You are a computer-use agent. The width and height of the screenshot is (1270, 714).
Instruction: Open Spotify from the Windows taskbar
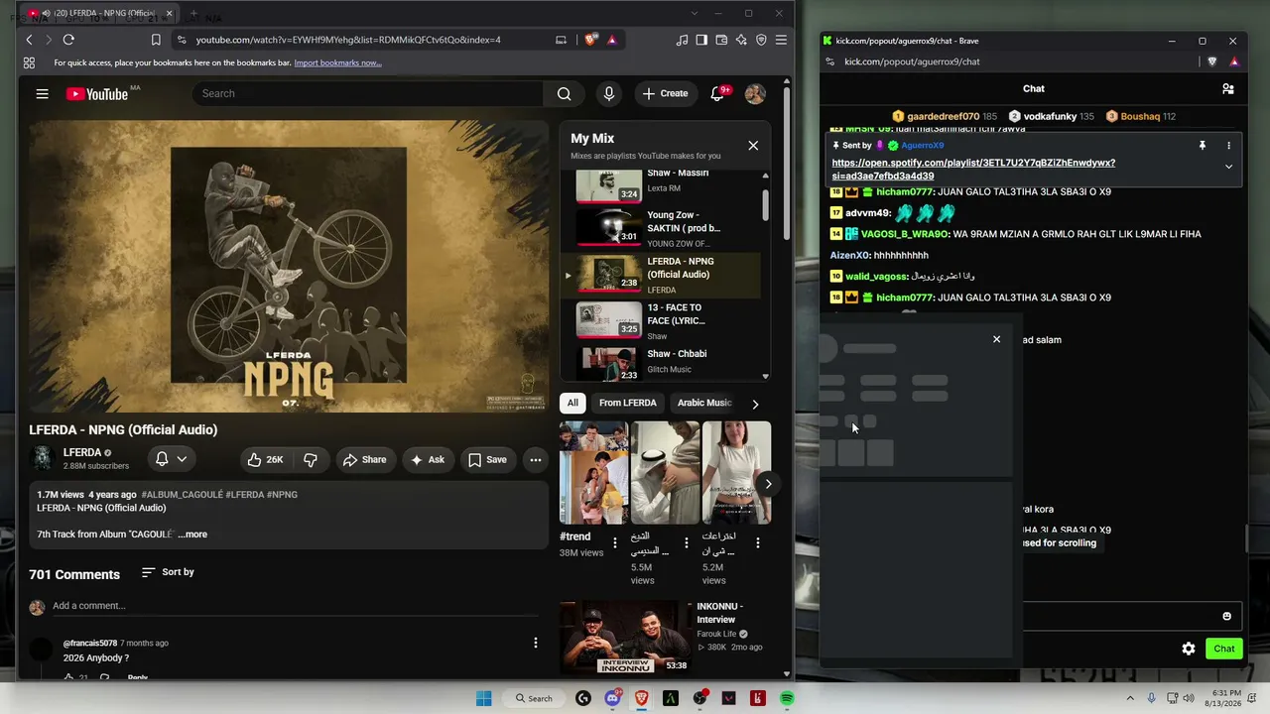[787, 698]
